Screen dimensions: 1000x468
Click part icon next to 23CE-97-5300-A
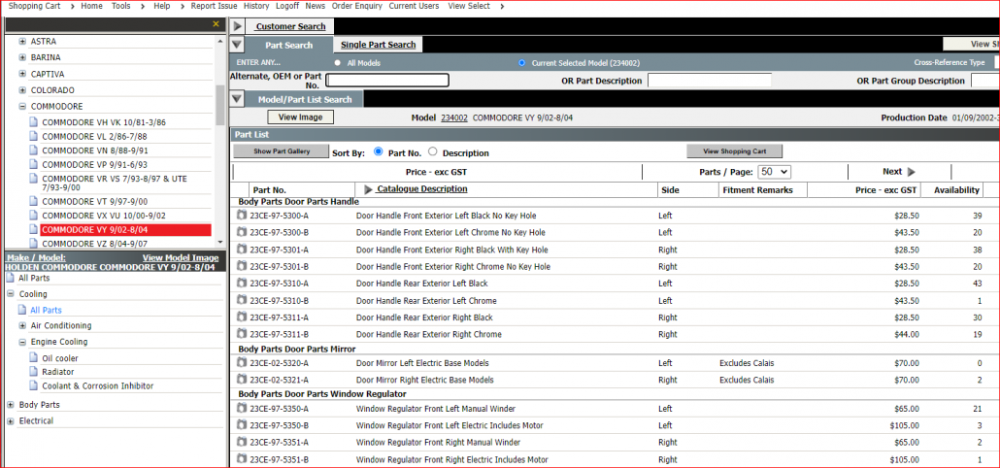[x=242, y=216]
